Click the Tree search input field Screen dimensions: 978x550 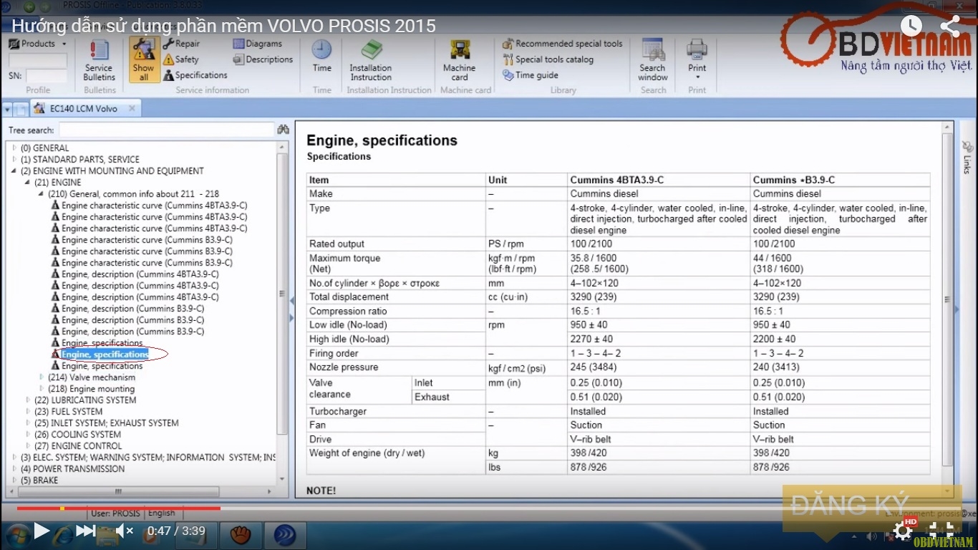[x=166, y=130]
